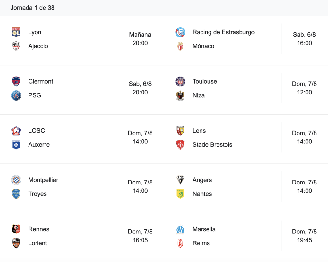This screenshot has width=328, height=262.
Task: Open Rennes vs Lorient 16:05 match time
Action: [140, 236]
